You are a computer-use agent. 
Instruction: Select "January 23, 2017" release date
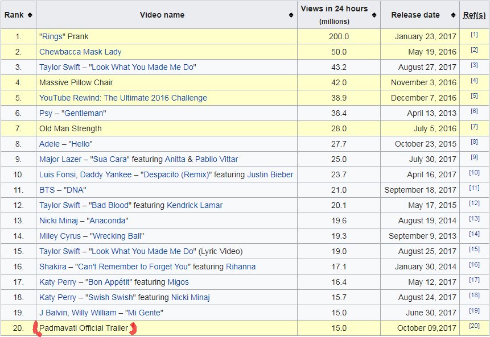click(425, 36)
